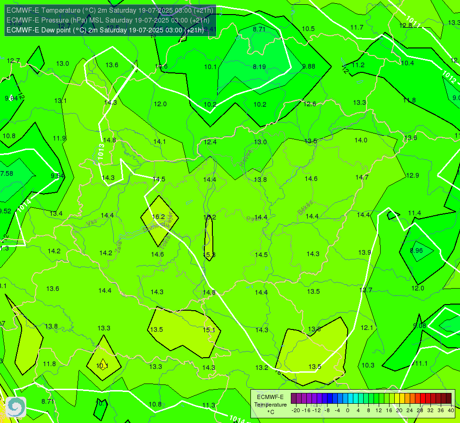460x423 pixels.
Task: Click the Vas county label
Action: [x=92, y=223]
